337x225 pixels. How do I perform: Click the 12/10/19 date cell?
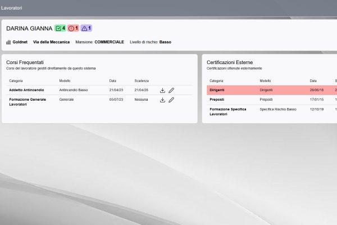(317, 109)
